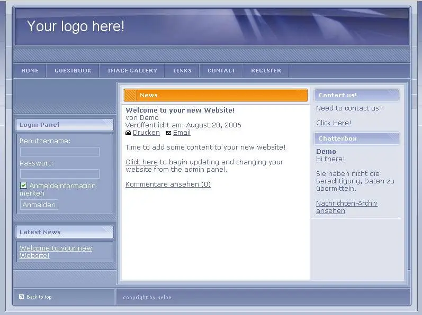Click the 'Welcome to your new Website!' news headline
The width and height of the screenshot is (422, 315).
(180, 110)
